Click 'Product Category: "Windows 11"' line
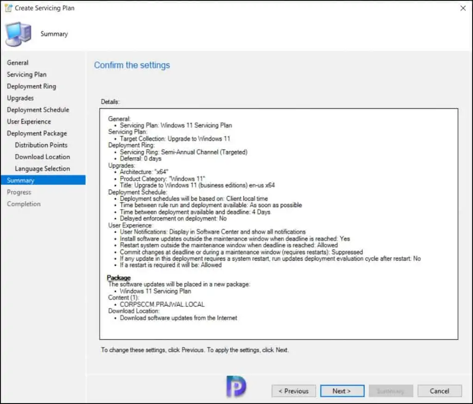The height and width of the screenshot is (404, 473). click(x=162, y=178)
